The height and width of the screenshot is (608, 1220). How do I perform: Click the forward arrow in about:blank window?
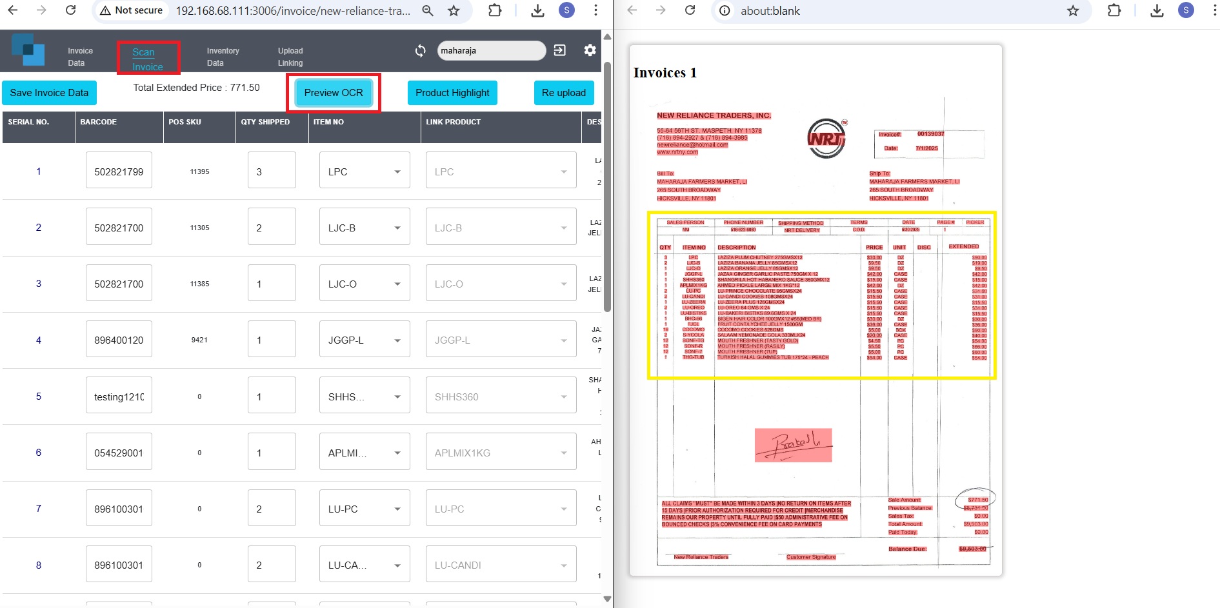(661, 10)
